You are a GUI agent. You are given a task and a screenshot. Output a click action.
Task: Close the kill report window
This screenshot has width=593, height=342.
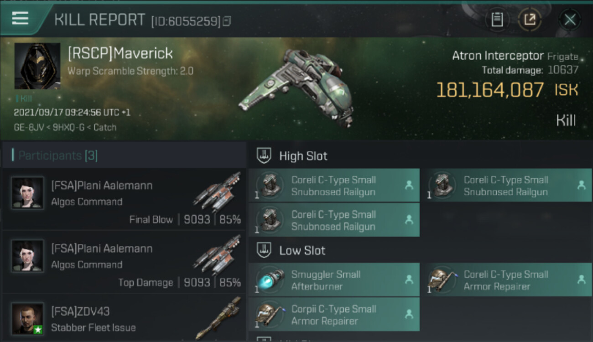click(x=570, y=20)
